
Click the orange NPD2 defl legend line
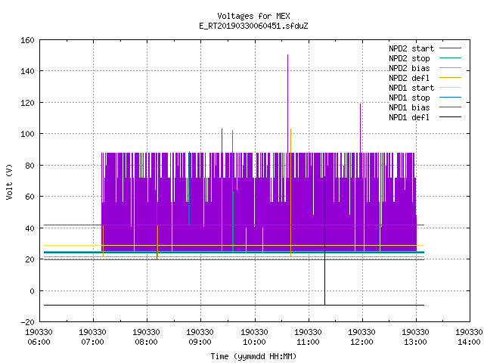pos(450,78)
